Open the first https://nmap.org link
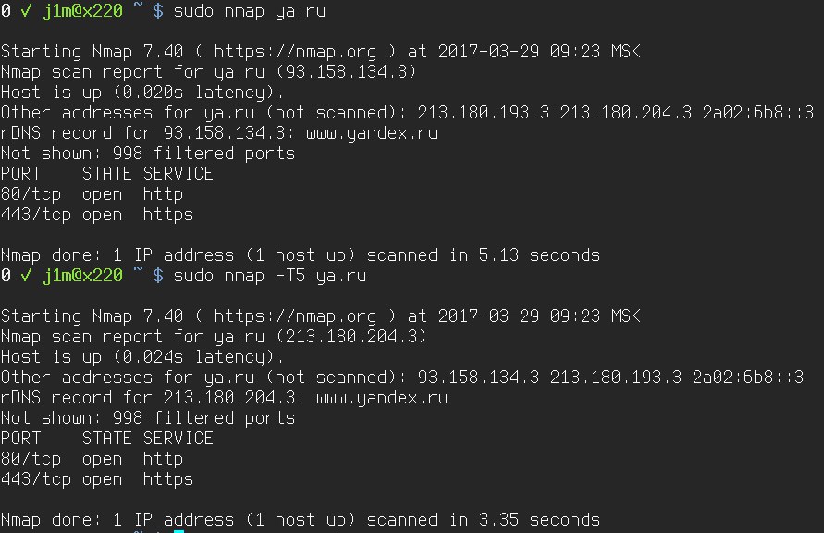 pos(295,52)
